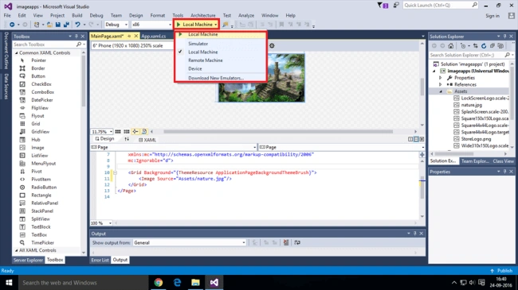This screenshot has height=290, width=518.
Task: Click the Find in Files toolbar icon
Action: point(226,25)
